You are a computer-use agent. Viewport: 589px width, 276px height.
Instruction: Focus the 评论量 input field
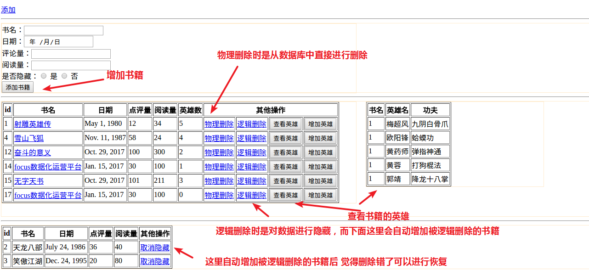71,54
